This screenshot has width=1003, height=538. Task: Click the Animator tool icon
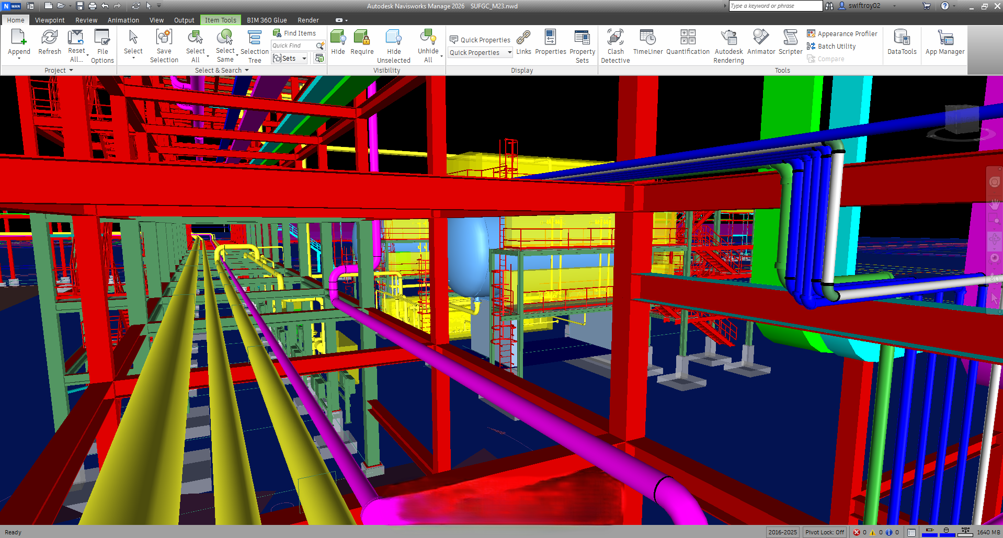tap(761, 42)
